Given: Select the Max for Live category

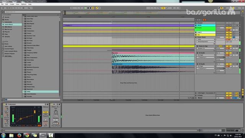Looking at the screenshot, I should pyautogui.click(x=8, y=29).
